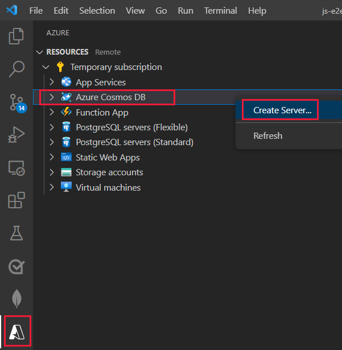The width and height of the screenshot is (342, 350).
Task: Expand PostgreSQL servers (Standard) chevron
Action: 52,142
